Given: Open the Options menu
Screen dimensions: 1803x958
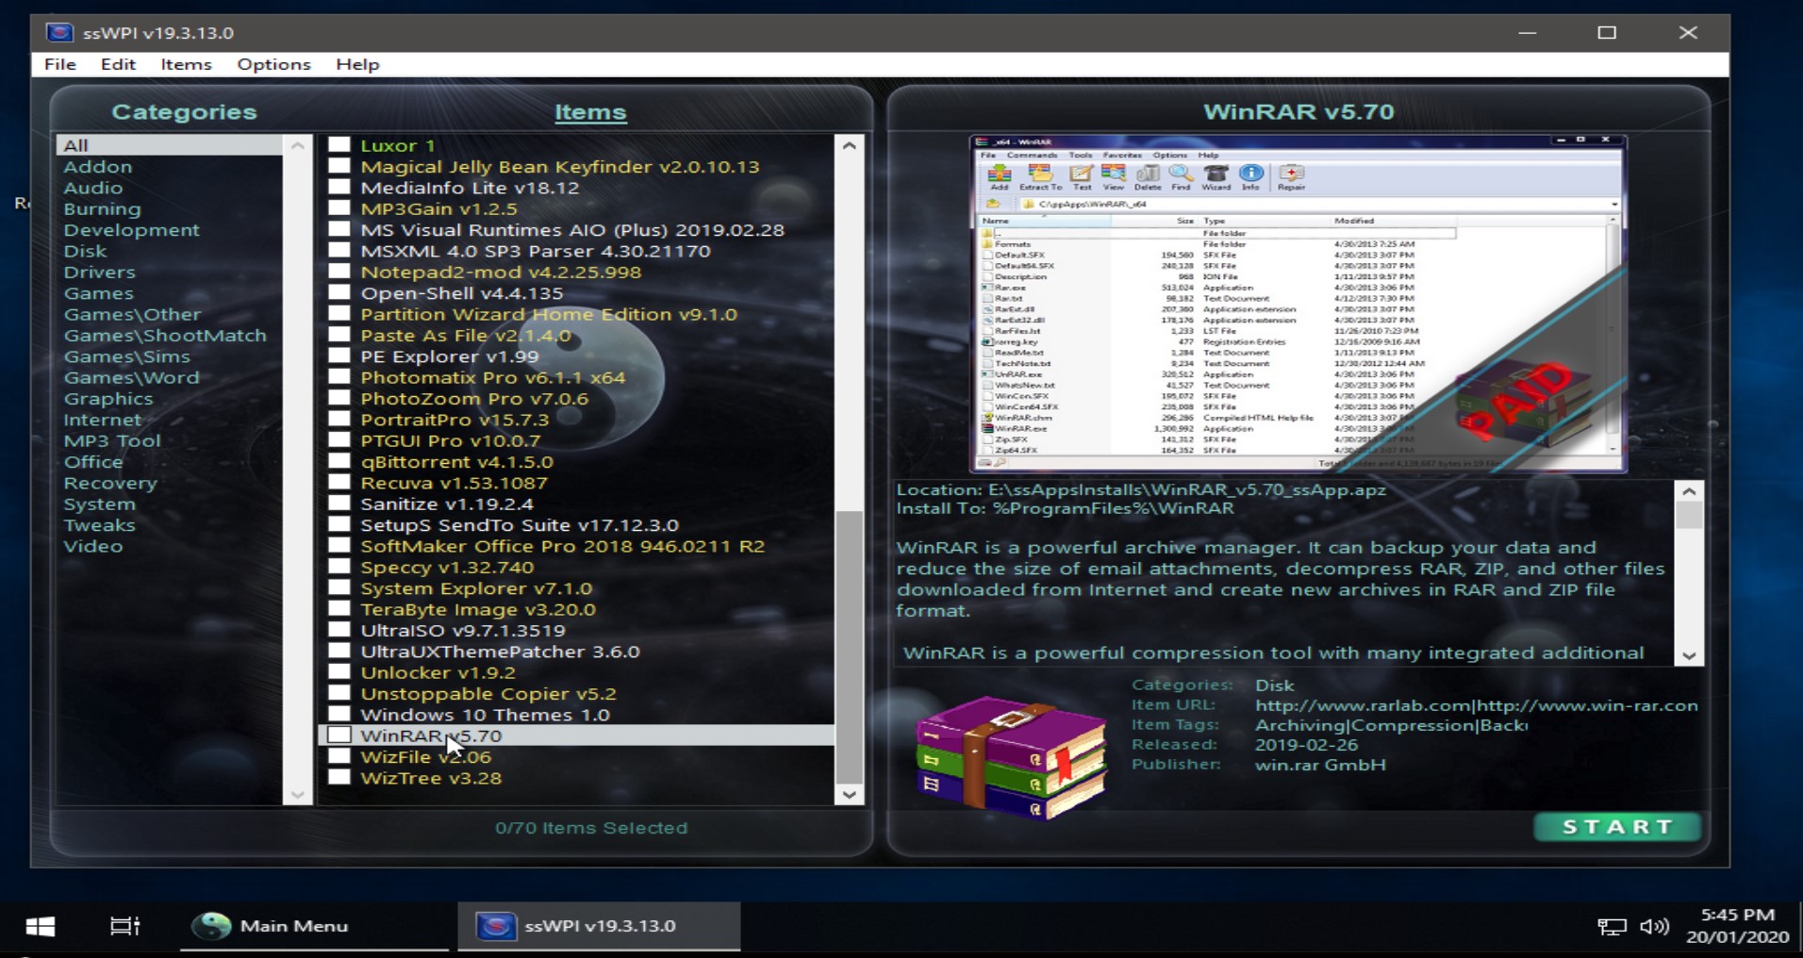Looking at the screenshot, I should pos(273,64).
